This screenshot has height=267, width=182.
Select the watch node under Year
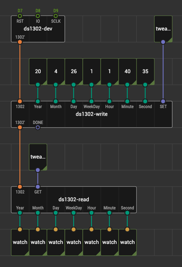(x=20, y=242)
